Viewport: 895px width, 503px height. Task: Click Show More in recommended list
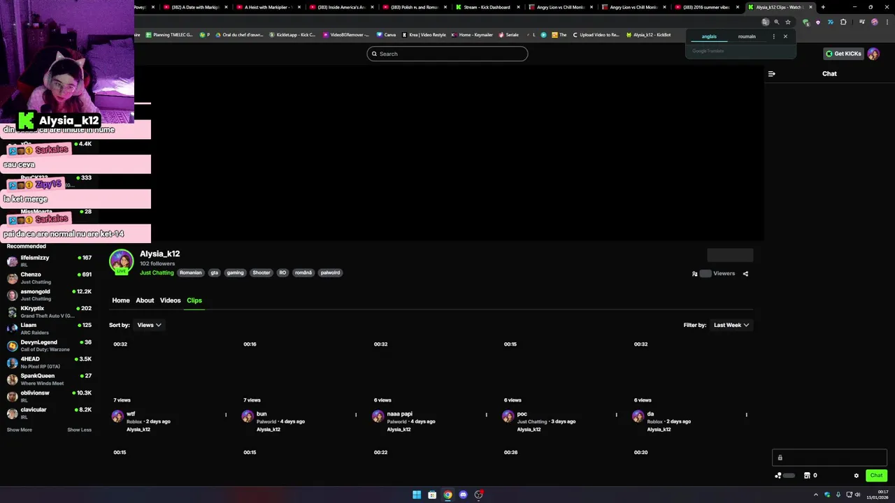20,430
